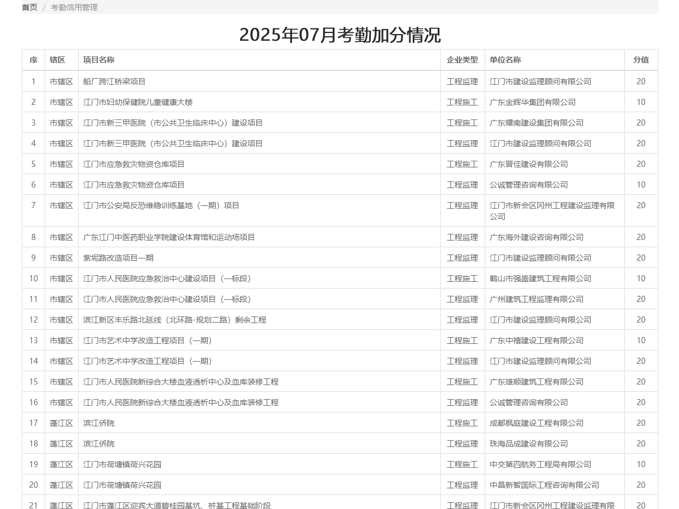Click 广州建筑工程监理有限公司 company cell
The image size is (679, 509).
point(536,299)
